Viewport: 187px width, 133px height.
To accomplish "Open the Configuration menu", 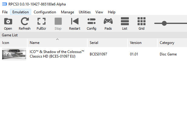I will point(45,12).
